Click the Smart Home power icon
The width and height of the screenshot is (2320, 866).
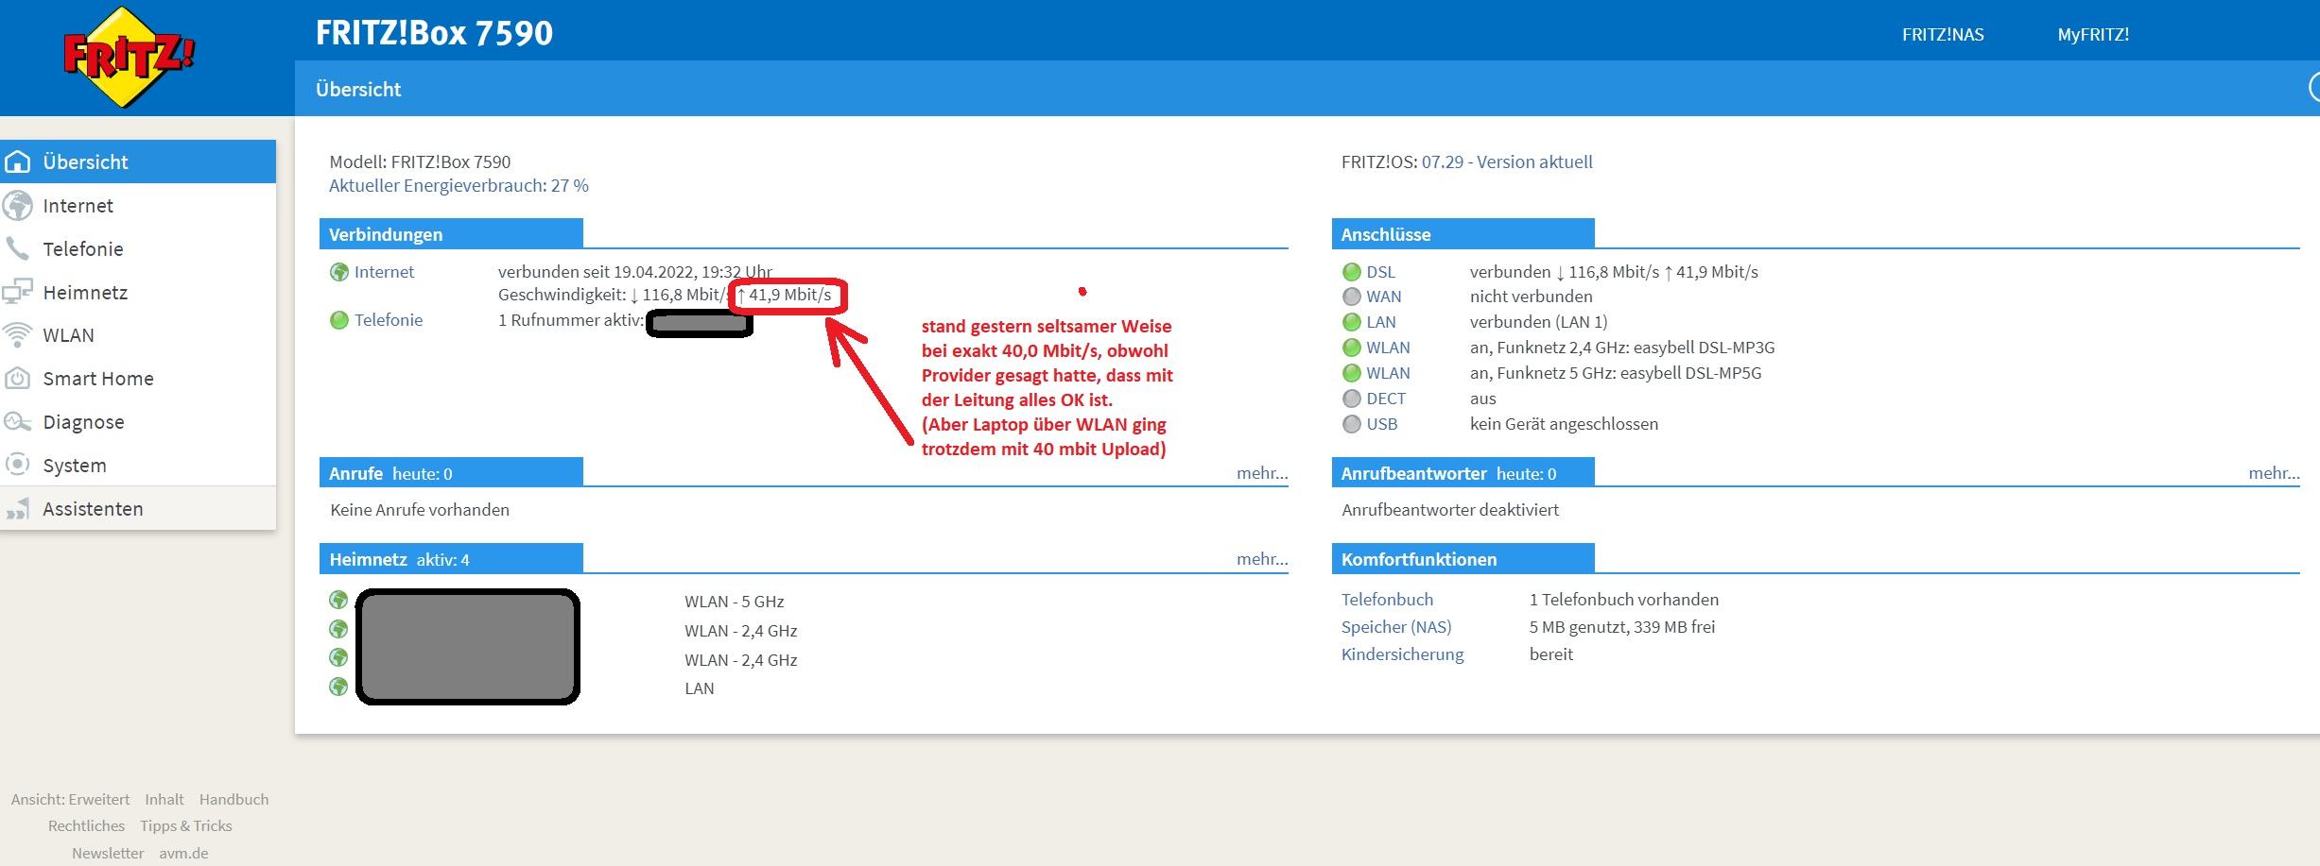[18, 379]
